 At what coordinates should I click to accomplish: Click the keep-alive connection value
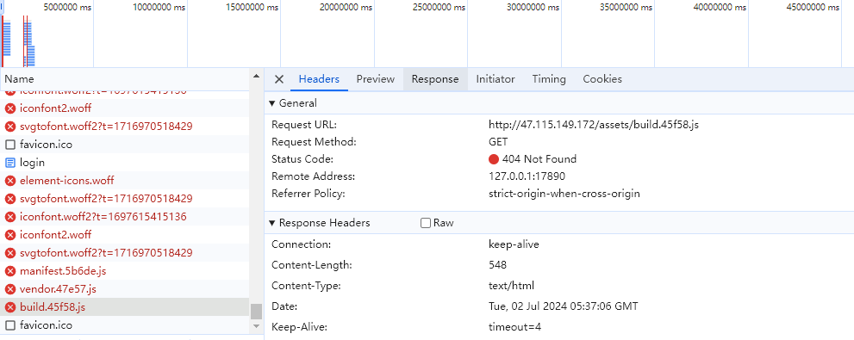514,244
